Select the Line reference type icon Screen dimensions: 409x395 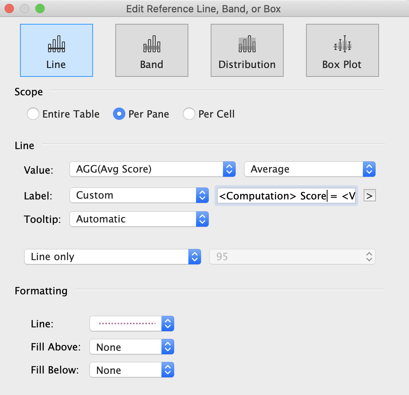56,50
